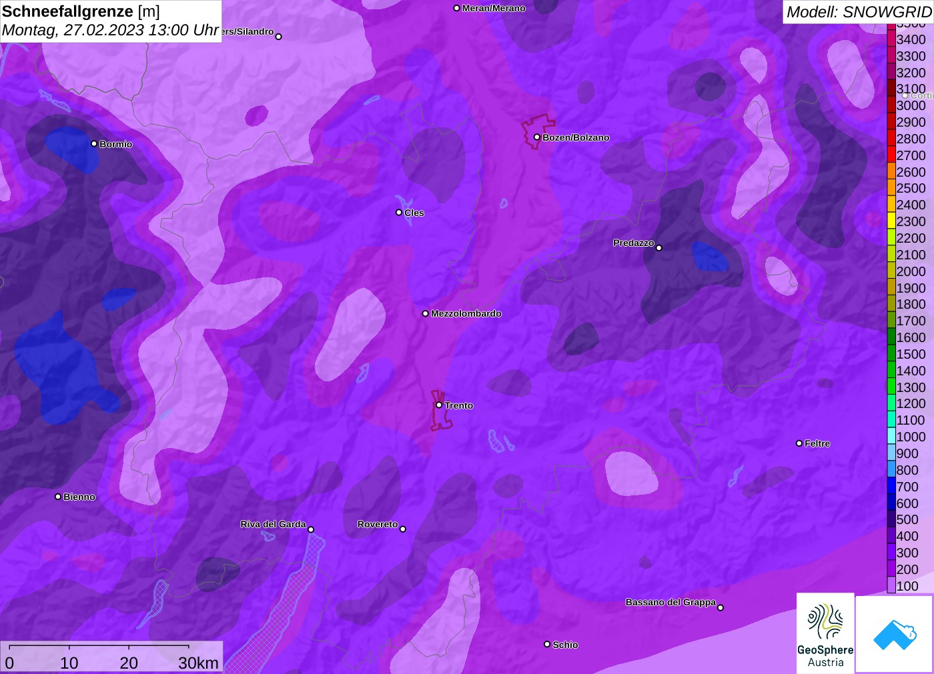This screenshot has height=674, width=934.
Task: Click the 20 mark on scale bar
Action: point(129,663)
